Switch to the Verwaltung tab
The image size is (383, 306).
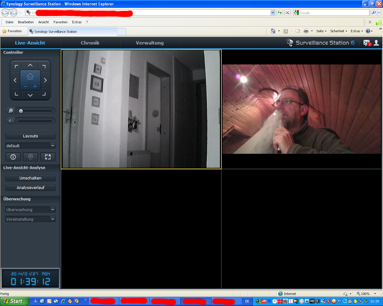tap(150, 43)
